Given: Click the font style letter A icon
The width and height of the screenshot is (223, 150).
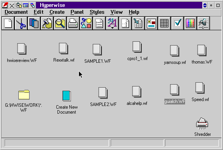Looking at the screenshot, I should [112, 23].
